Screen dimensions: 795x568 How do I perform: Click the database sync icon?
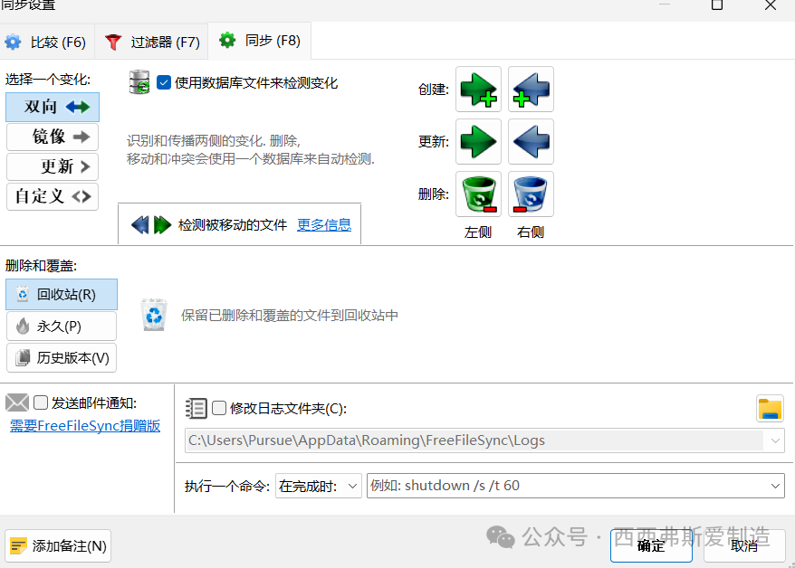139,82
